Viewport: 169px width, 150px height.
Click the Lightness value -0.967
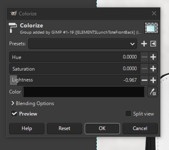(130, 80)
